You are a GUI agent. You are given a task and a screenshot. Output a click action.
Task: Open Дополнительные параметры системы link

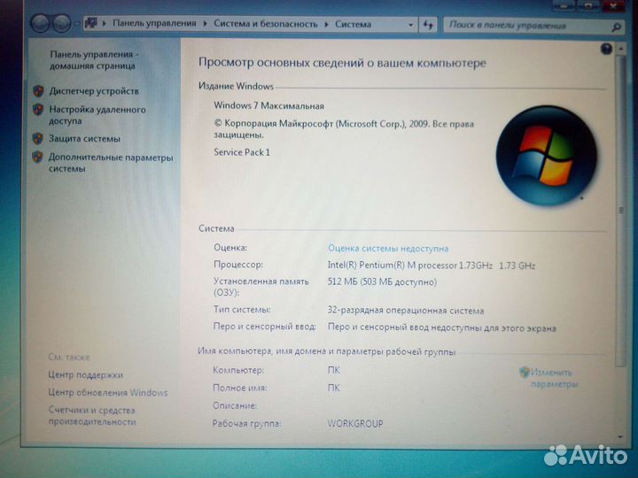click(111, 163)
